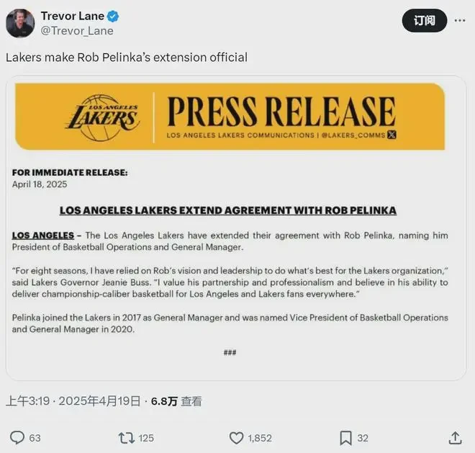The height and width of the screenshot is (453, 475).
Task: Toggle the bookmark icon
Action: click(345, 438)
